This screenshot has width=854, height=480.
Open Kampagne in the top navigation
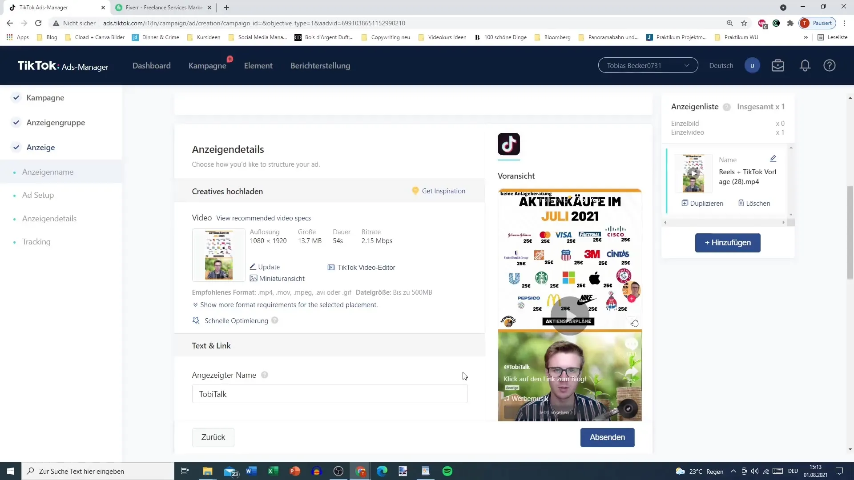207,66
